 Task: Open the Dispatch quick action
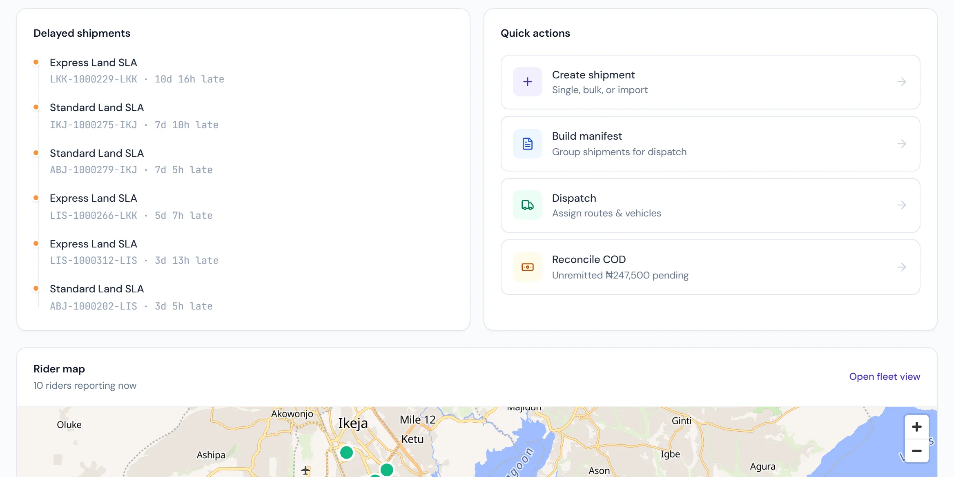pos(710,205)
